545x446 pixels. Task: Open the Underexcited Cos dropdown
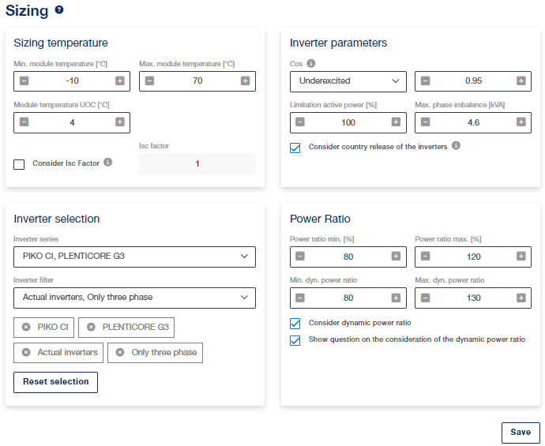coord(348,81)
